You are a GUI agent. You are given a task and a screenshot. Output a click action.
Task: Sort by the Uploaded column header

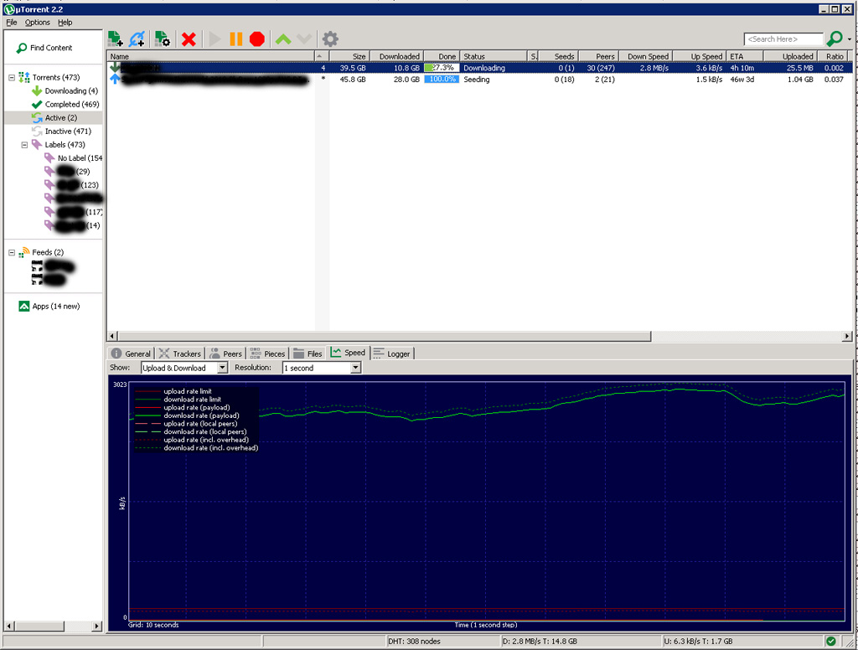coord(791,56)
